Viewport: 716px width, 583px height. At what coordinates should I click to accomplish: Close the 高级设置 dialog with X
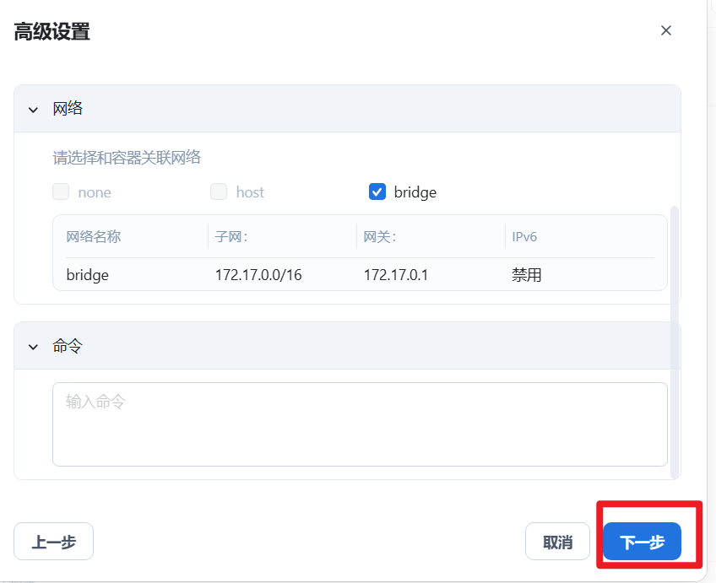coord(666,30)
